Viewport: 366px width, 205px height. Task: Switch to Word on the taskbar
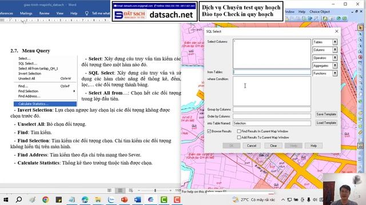tap(137, 200)
